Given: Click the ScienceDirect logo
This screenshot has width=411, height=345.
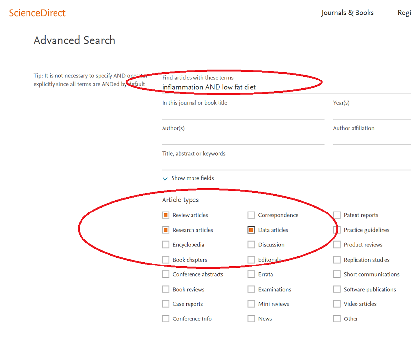Looking at the screenshot, I should pos(37,13).
